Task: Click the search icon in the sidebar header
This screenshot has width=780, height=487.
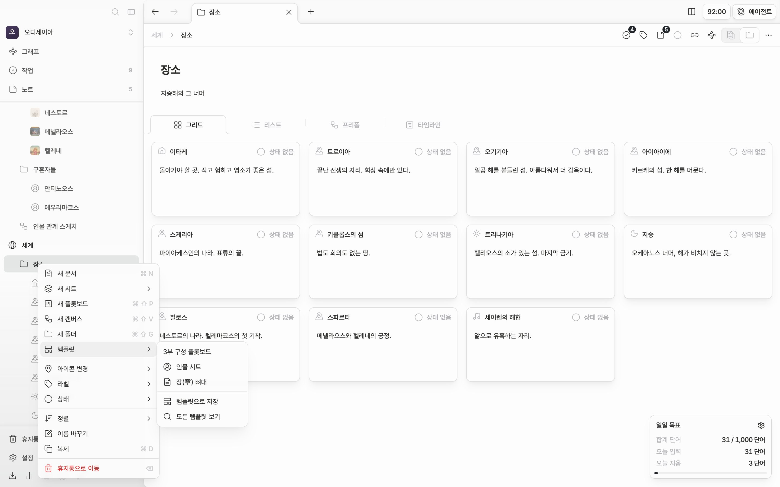Action: [115, 12]
